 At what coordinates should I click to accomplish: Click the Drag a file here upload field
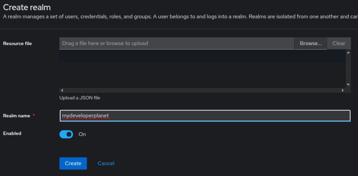tap(177, 43)
